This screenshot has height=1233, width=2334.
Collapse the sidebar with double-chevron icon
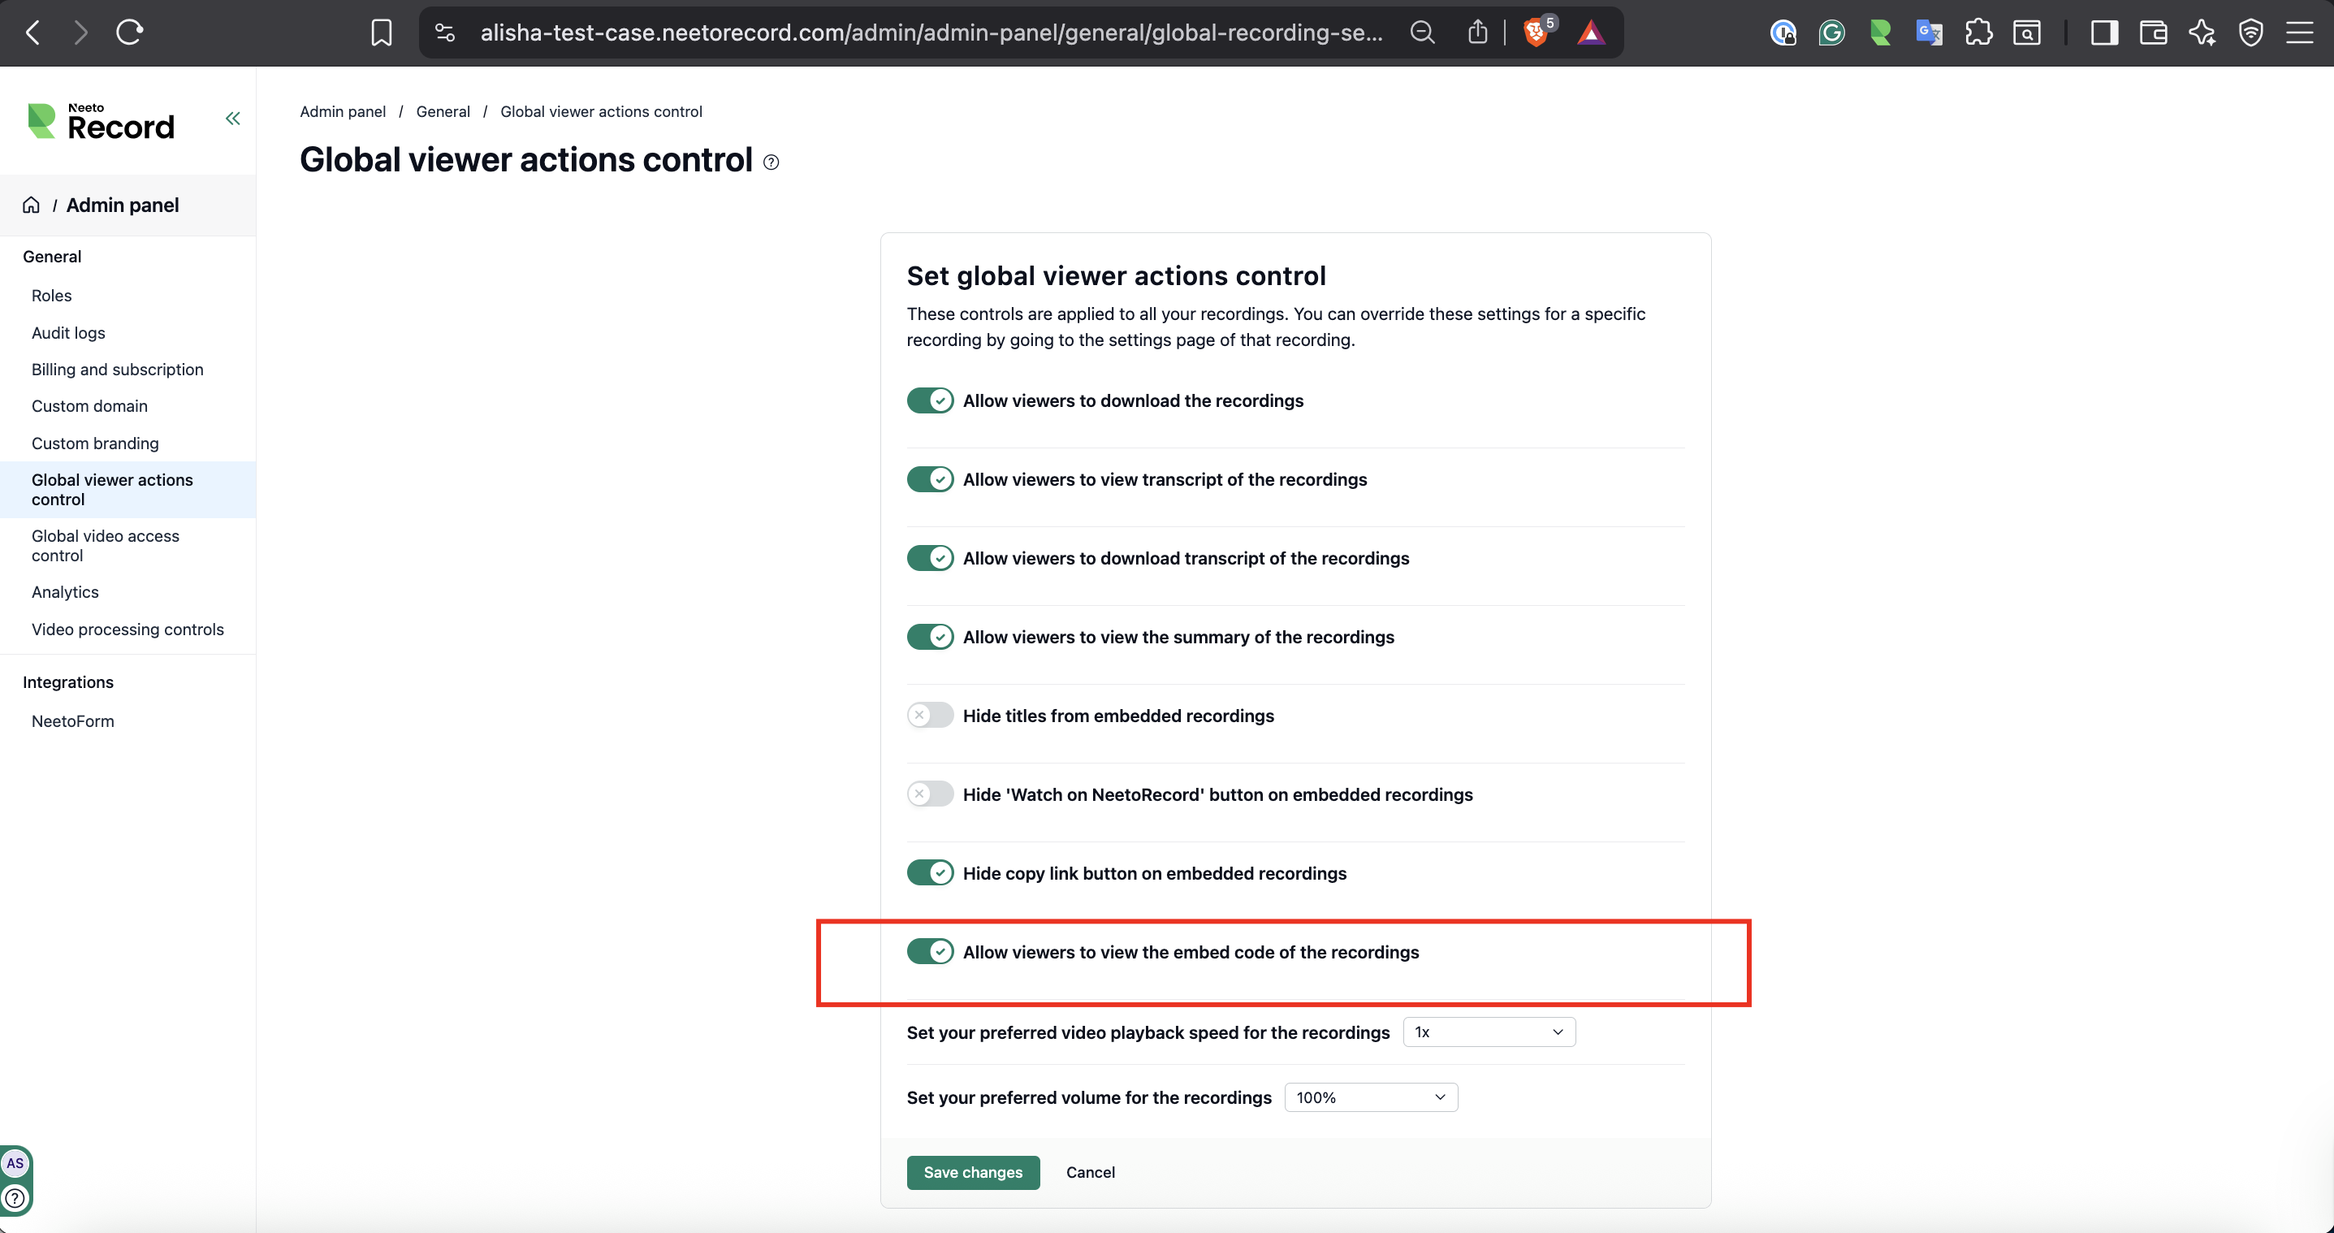pos(233,119)
